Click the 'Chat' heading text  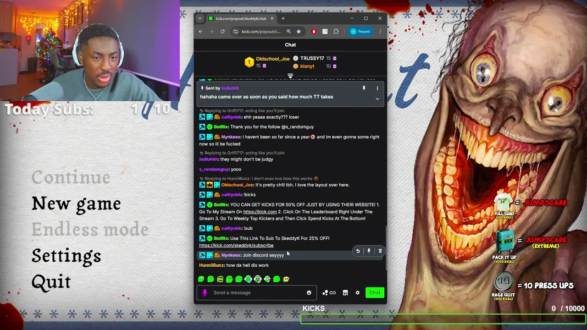[290, 45]
